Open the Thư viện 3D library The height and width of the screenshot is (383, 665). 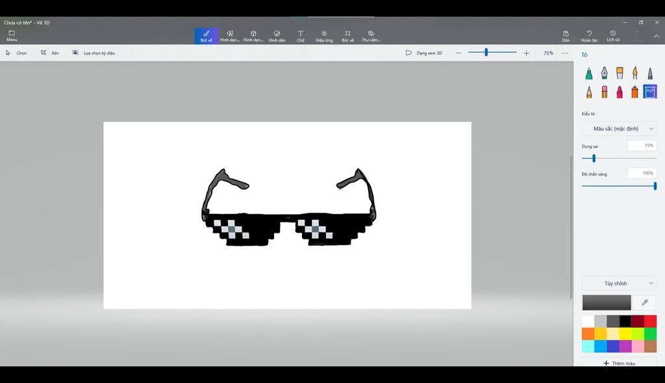click(x=371, y=36)
